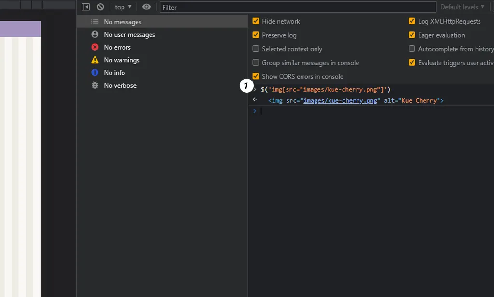Screen dimensions: 494x297
Task: Click the yellow warning triangle icon
Action: pos(95,60)
